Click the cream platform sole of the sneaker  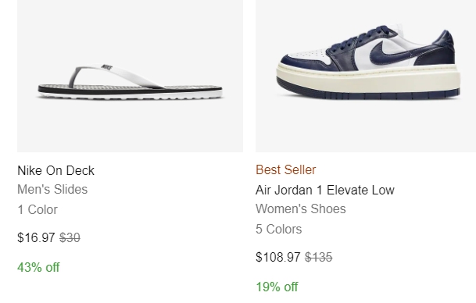point(368,80)
